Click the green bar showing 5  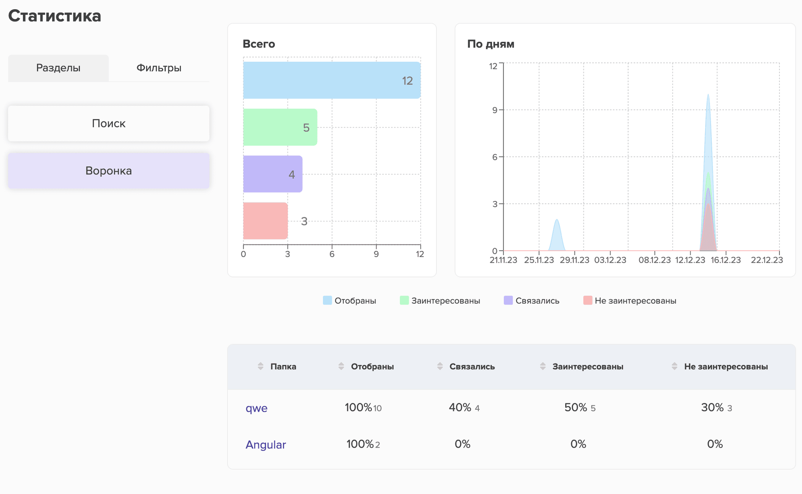(x=280, y=127)
